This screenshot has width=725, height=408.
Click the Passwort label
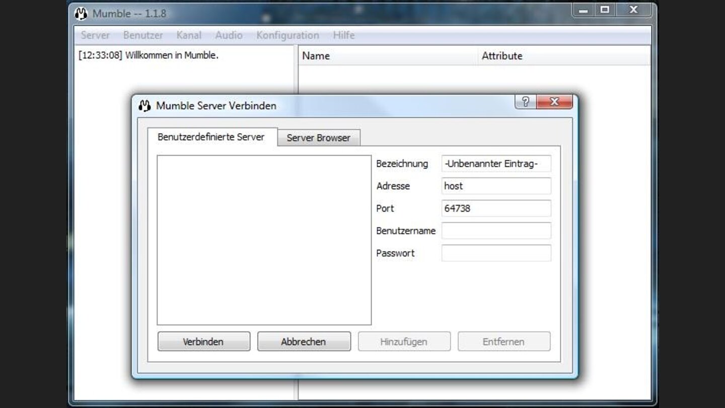point(395,253)
